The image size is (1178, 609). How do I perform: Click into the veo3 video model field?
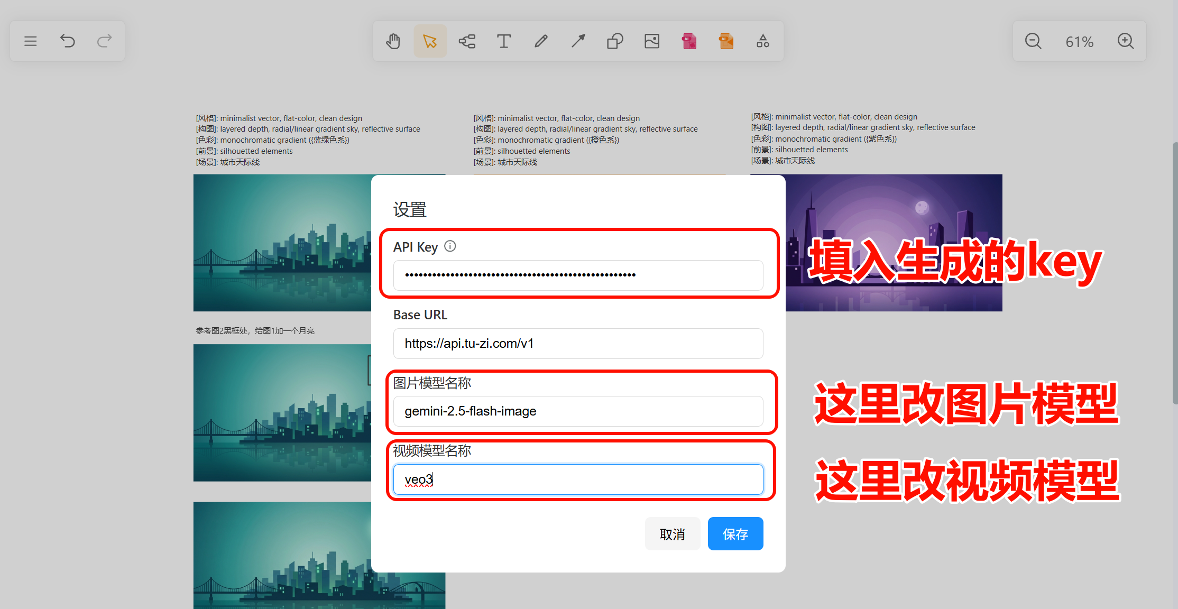[578, 479]
